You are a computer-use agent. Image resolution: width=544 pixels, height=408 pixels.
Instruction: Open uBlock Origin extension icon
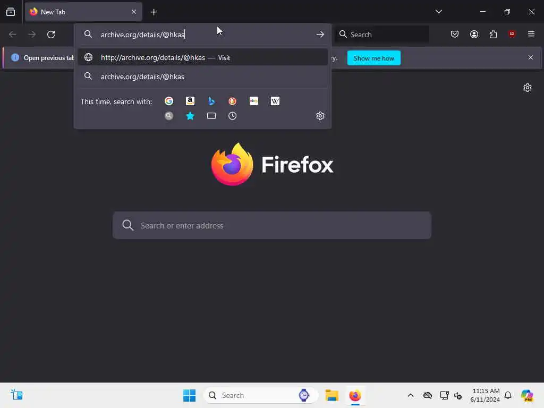512,33
